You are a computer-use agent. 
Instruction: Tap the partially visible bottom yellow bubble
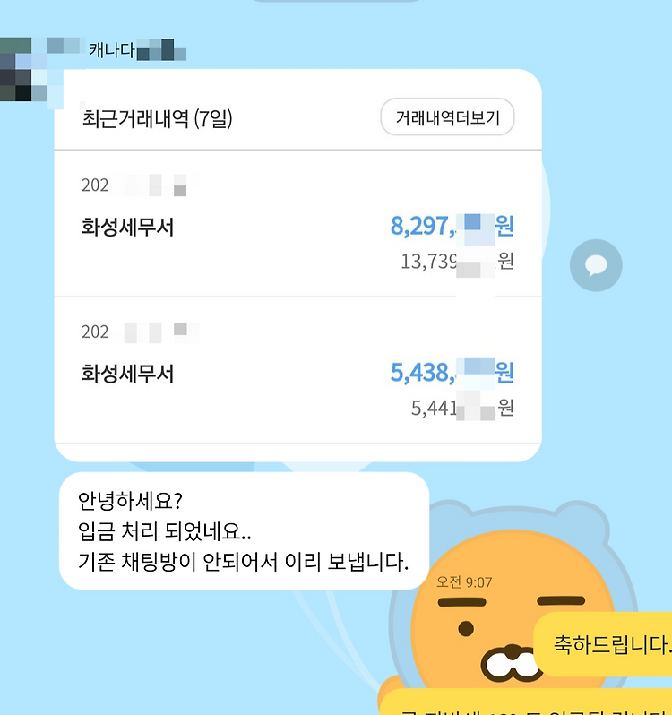coord(526,702)
